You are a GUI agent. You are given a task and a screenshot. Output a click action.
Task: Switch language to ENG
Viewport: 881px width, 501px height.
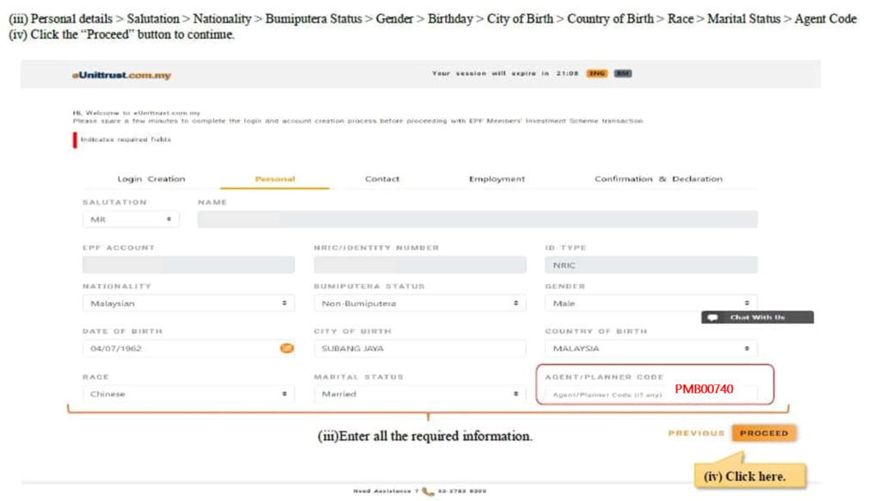point(596,74)
